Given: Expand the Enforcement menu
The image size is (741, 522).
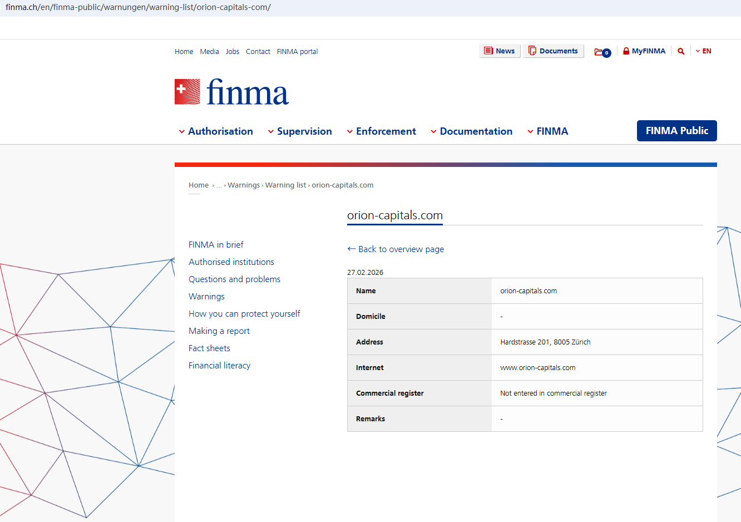Looking at the screenshot, I should 382,131.
